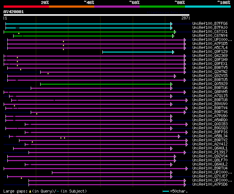Select the UniRef100_B9RTV4 hit label
Viewport: 234px width, 194px height.
click(x=210, y=108)
